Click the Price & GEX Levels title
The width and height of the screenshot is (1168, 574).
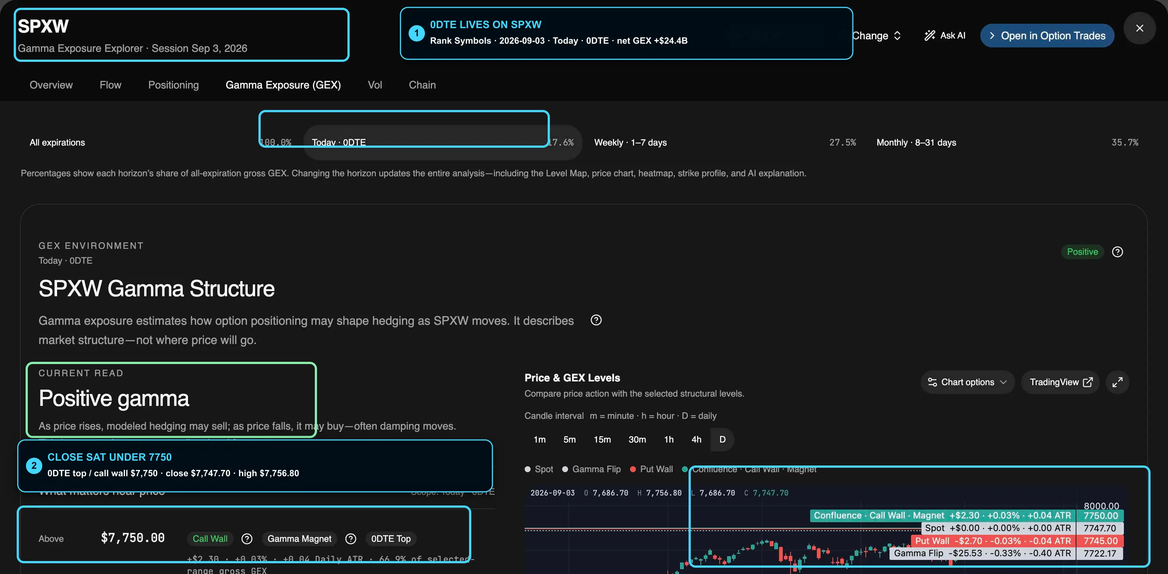click(572, 377)
